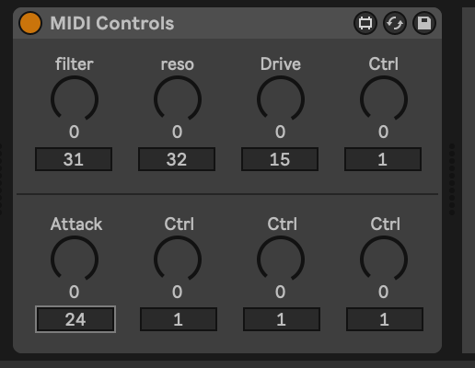The width and height of the screenshot is (475, 368).
Task: Click the dotted handle on device's right edge
Action: click(x=452, y=179)
